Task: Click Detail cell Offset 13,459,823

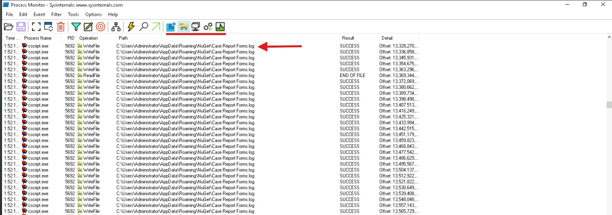Action: coord(399,140)
